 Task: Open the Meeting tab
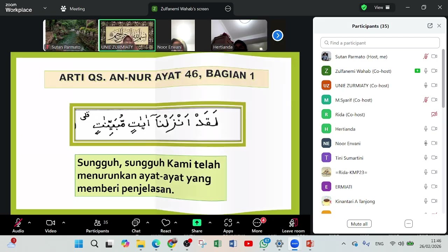(x=73, y=9)
